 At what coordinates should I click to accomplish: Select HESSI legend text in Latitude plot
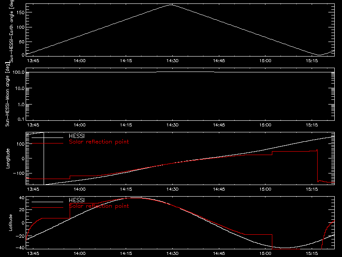[77, 200]
